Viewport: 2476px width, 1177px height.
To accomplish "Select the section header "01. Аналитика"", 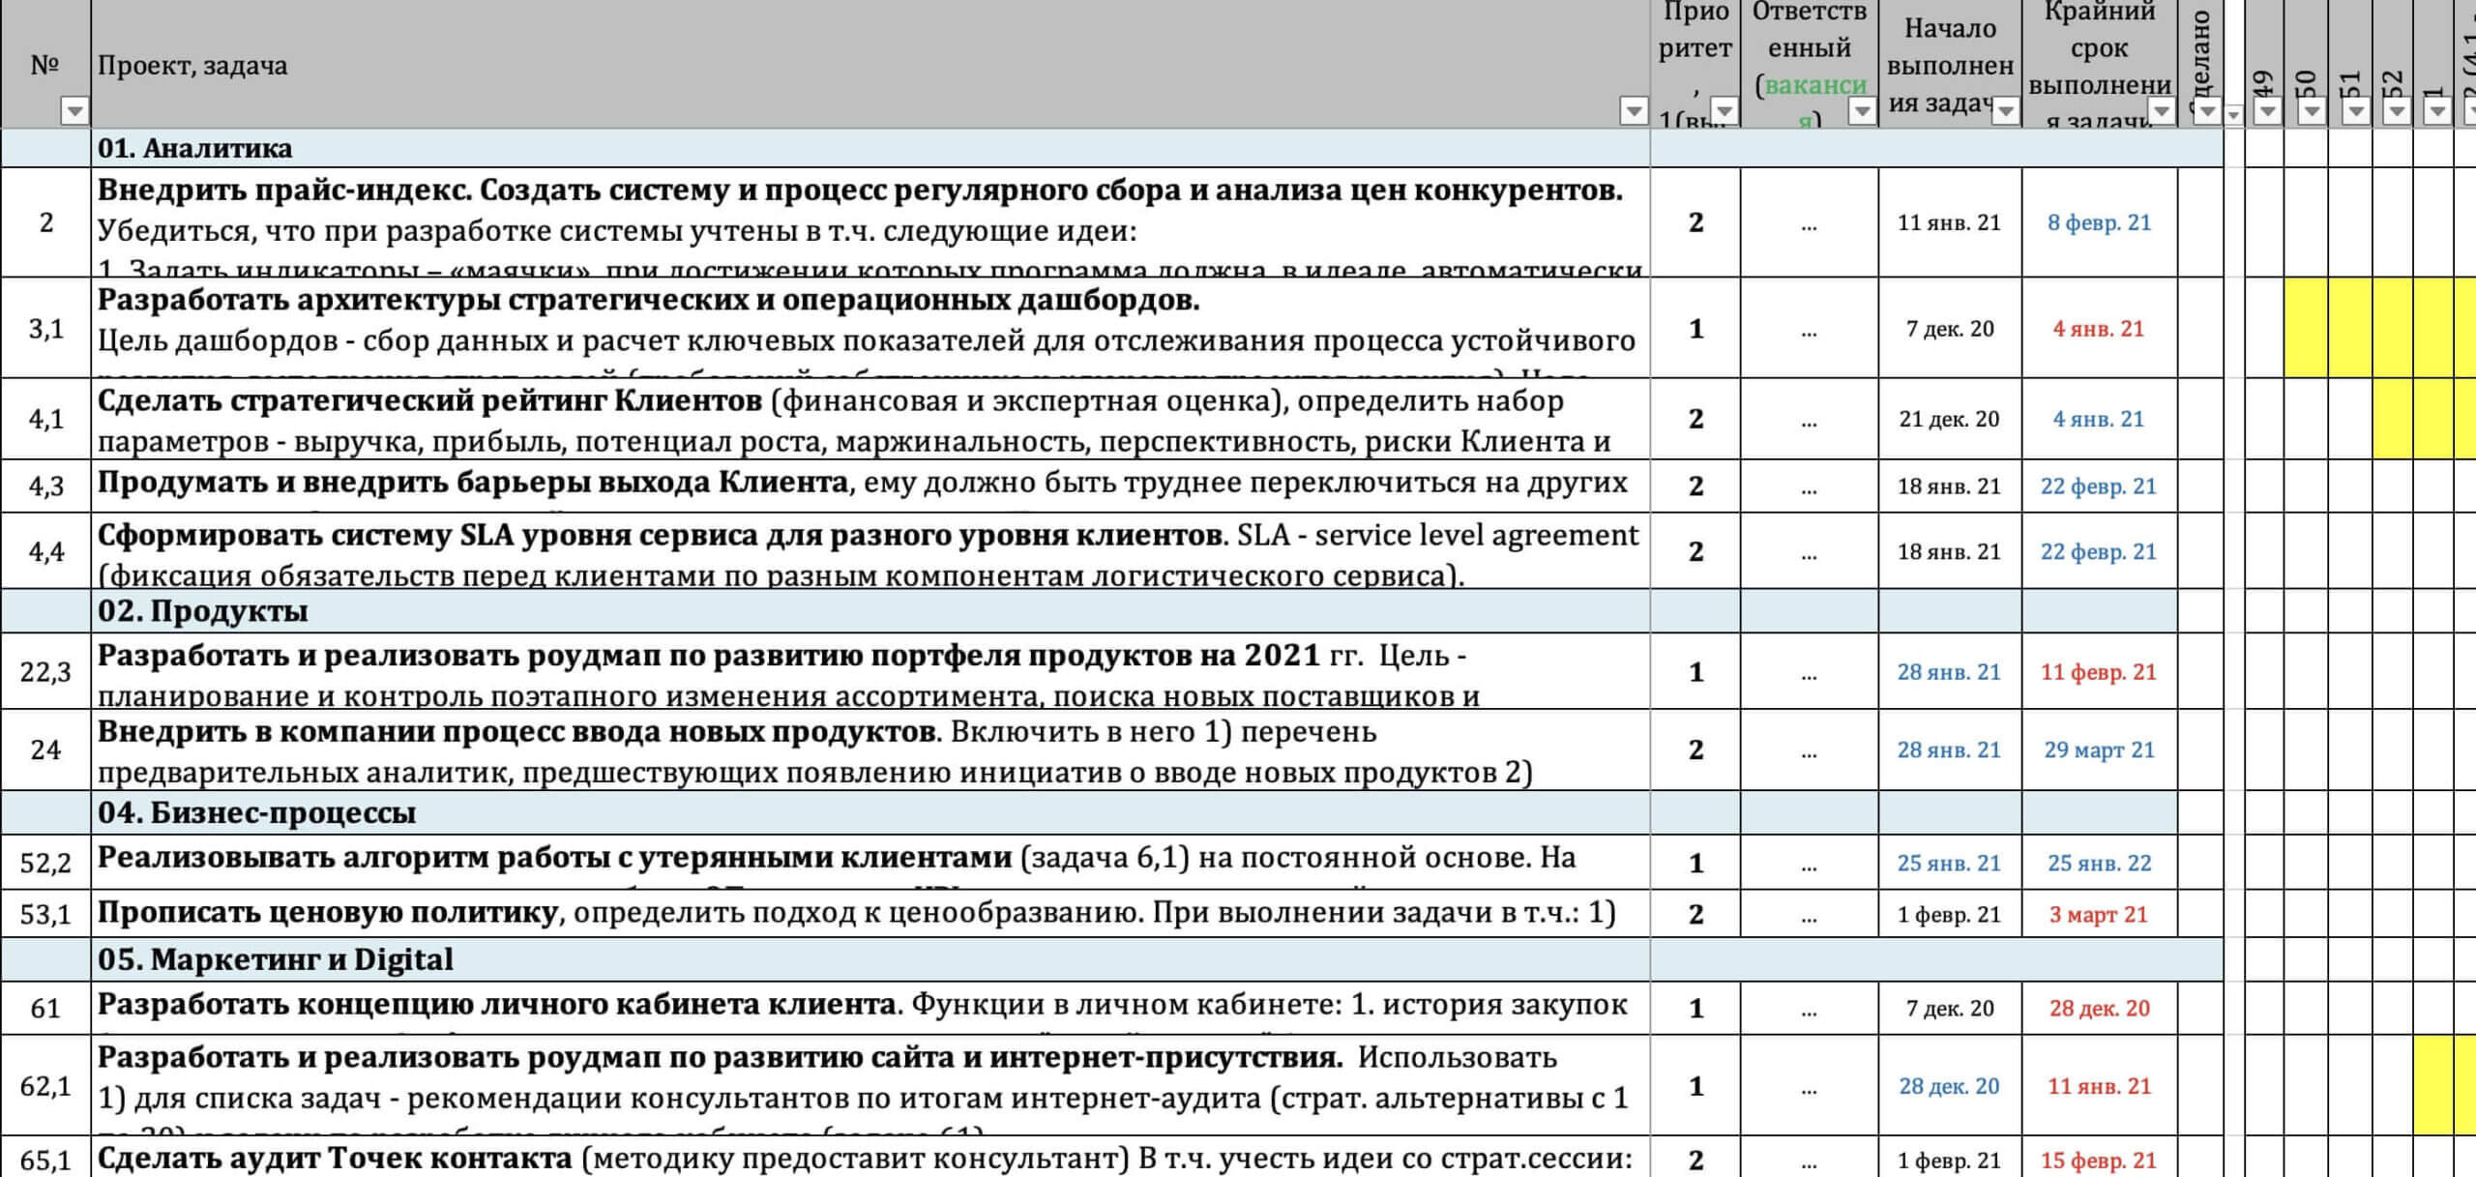I will click(193, 150).
